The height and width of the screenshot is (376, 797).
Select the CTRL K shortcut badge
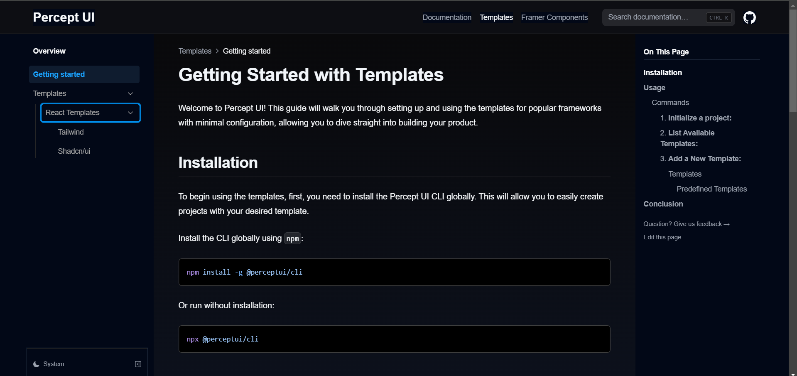[718, 17]
